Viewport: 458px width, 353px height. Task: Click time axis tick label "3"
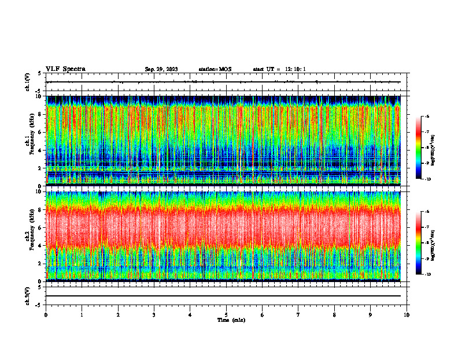coord(154,315)
